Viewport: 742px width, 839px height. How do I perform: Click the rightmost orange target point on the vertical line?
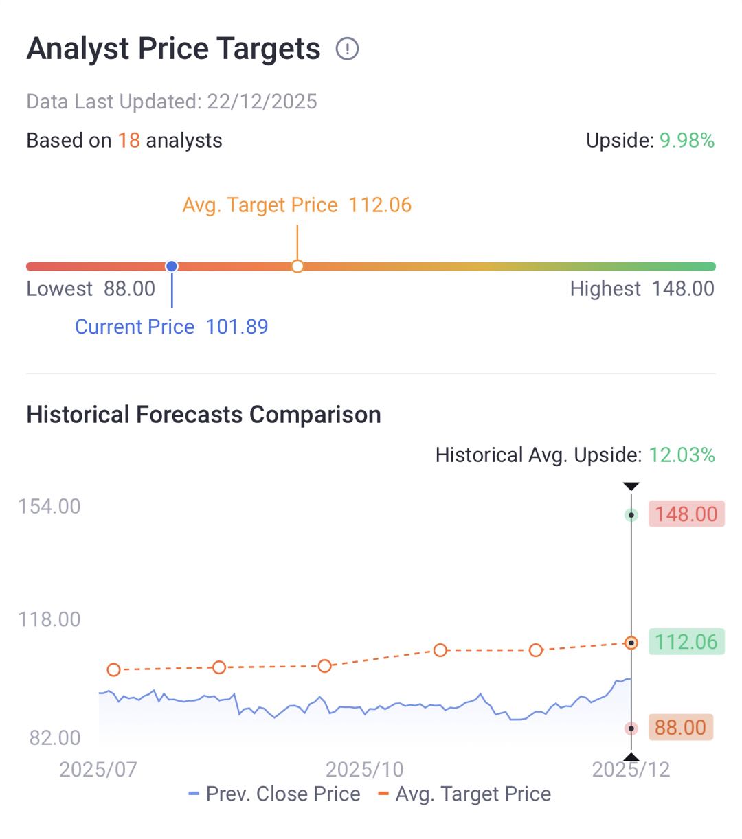tap(631, 643)
